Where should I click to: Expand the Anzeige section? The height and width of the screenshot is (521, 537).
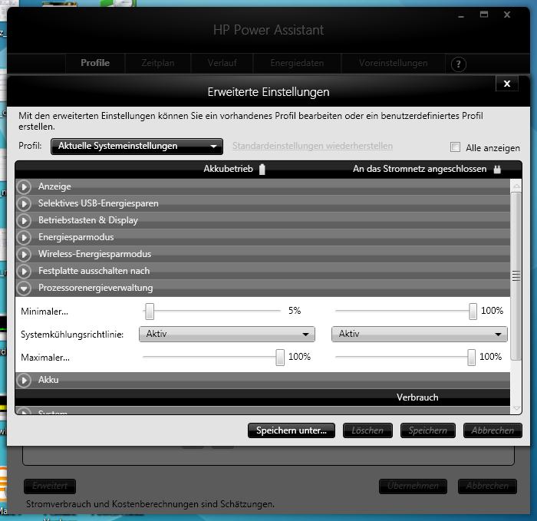coord(24,187)
